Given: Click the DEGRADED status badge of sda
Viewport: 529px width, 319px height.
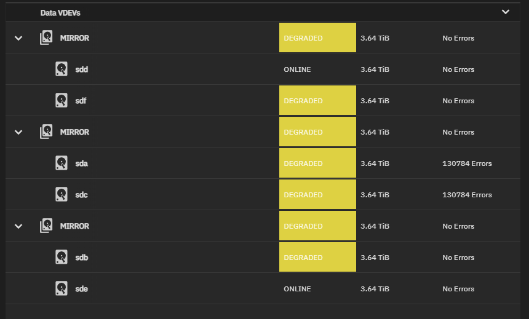Looking at the screenshot, I should [317, 163].
